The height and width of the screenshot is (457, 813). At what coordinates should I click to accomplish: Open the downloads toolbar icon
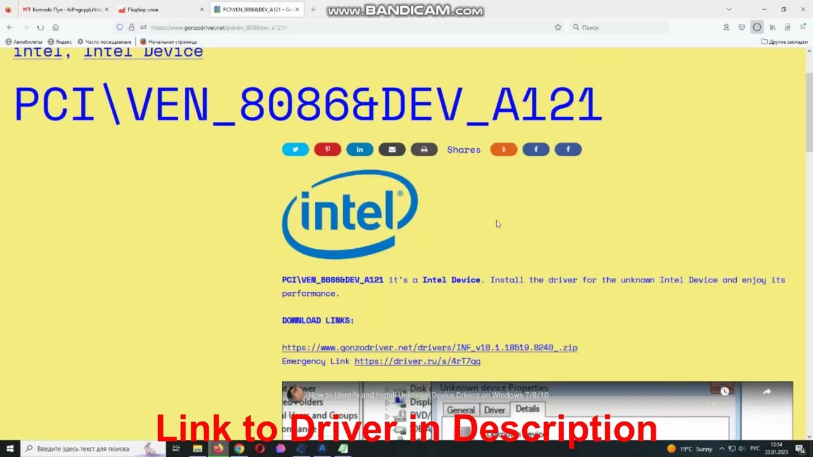tap(726, 27)
